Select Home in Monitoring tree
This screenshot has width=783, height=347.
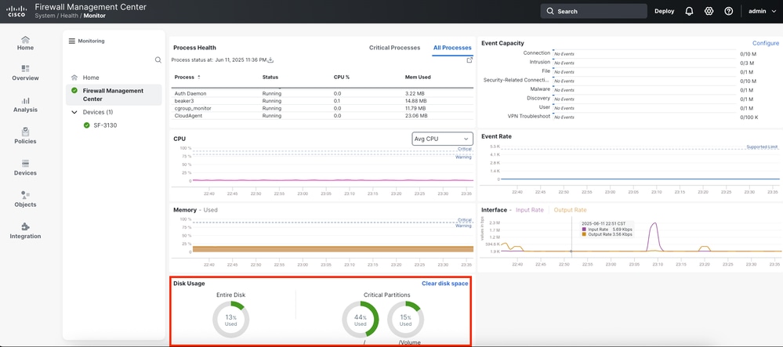tap(91, 78)
